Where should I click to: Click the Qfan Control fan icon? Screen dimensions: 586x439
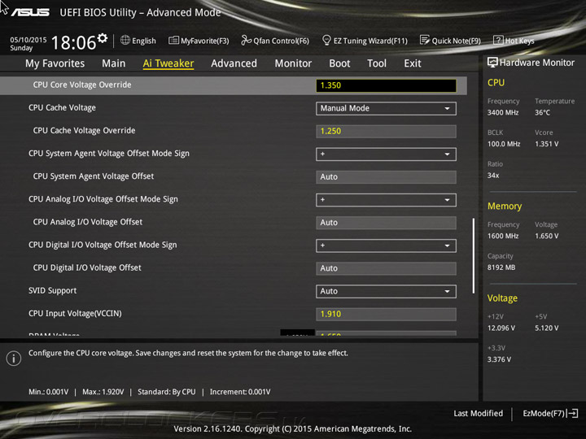point(246,40)
